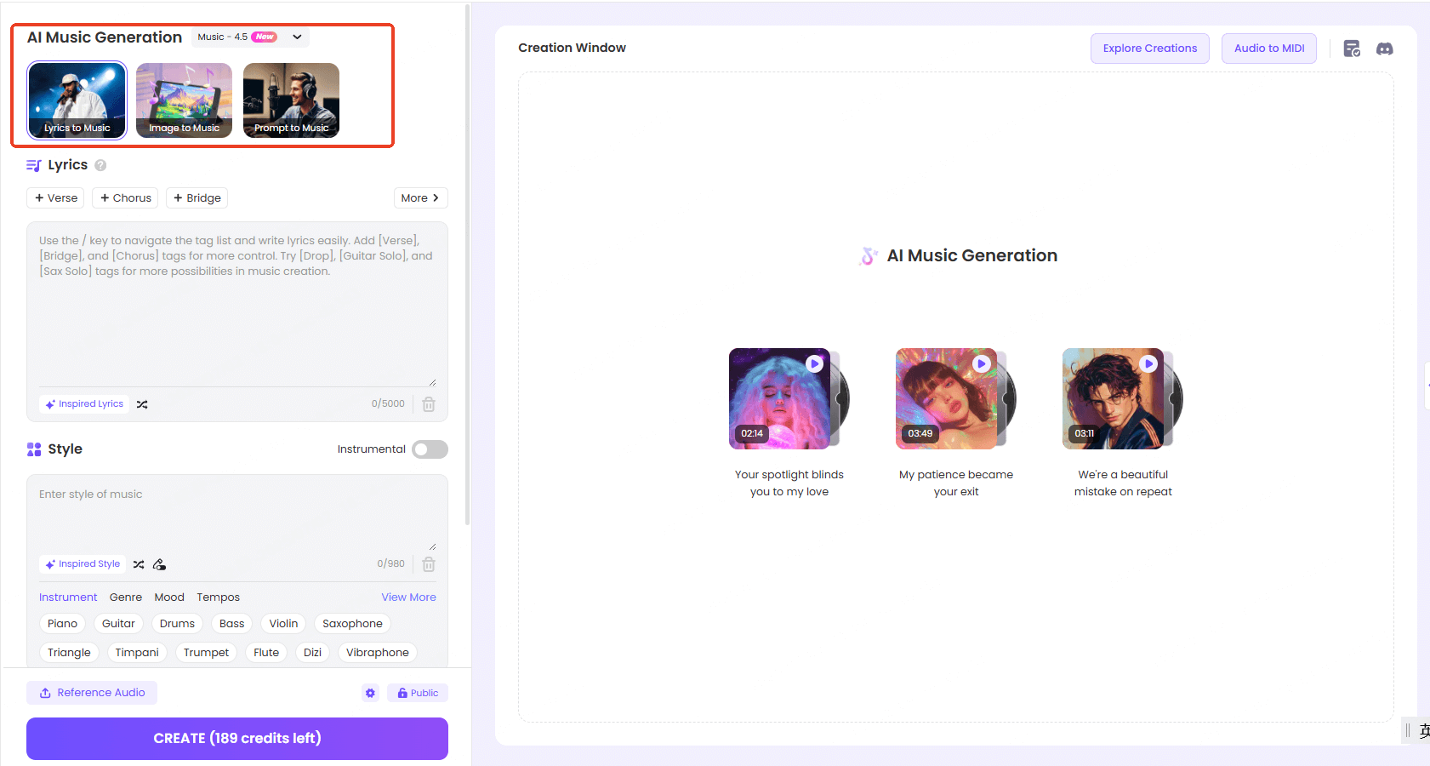The width and height of the screenshot is (1430, 766).
Task: Click the style shuffle icon
Action: [x=139, y=564]
